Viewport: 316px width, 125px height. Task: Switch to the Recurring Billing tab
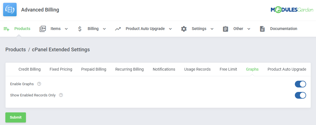pos(129,69)
